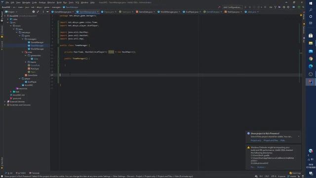Open Mail app from taskbar
Viewport: 316px width, 178px height.
click(311, 51)
